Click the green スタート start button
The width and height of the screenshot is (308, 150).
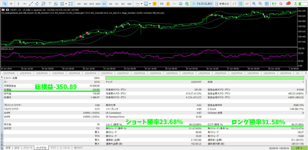(x=299, y=148)
